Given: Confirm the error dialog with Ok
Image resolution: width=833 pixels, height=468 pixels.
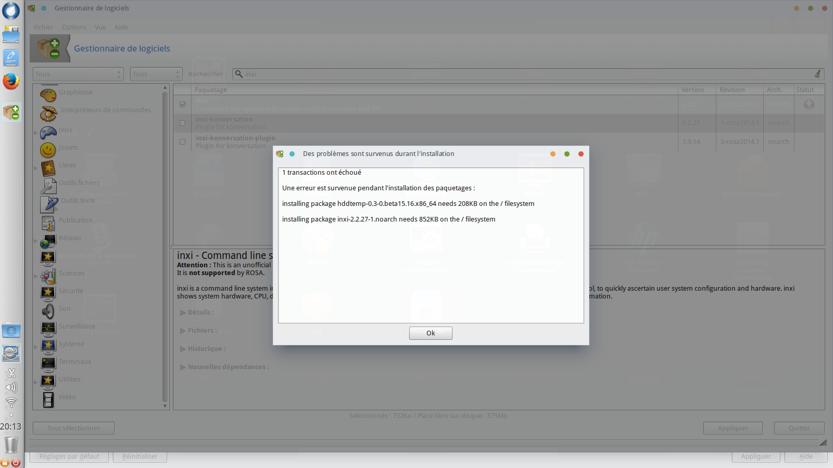Looking at the screenshot, I should [431, 333].
